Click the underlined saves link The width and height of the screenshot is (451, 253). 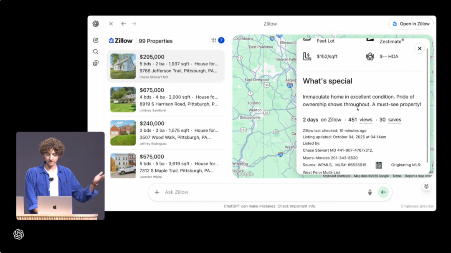tap(395, 120)
